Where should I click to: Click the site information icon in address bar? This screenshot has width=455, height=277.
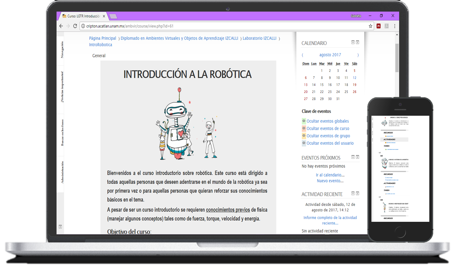point(83,26)
